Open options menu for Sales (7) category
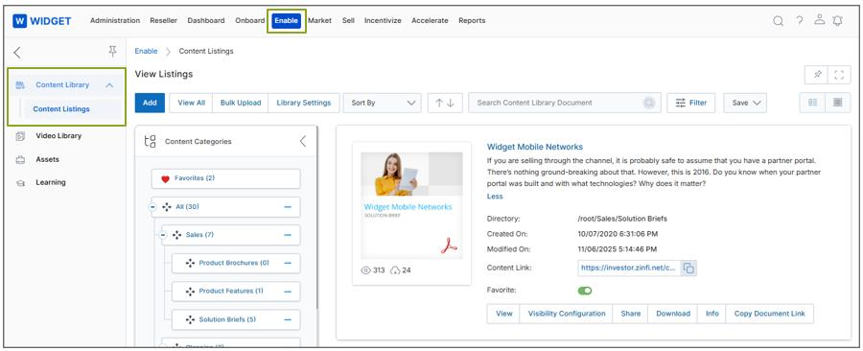The height and width of the screenshot is (351, 863). [288, 235]
